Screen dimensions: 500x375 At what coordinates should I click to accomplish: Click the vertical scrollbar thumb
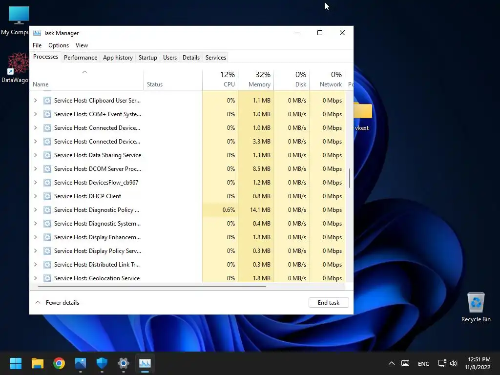(350, 178)
